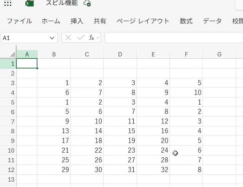Select column A header
The width and height of the screenshot is (243, 187).
[27, 54]
